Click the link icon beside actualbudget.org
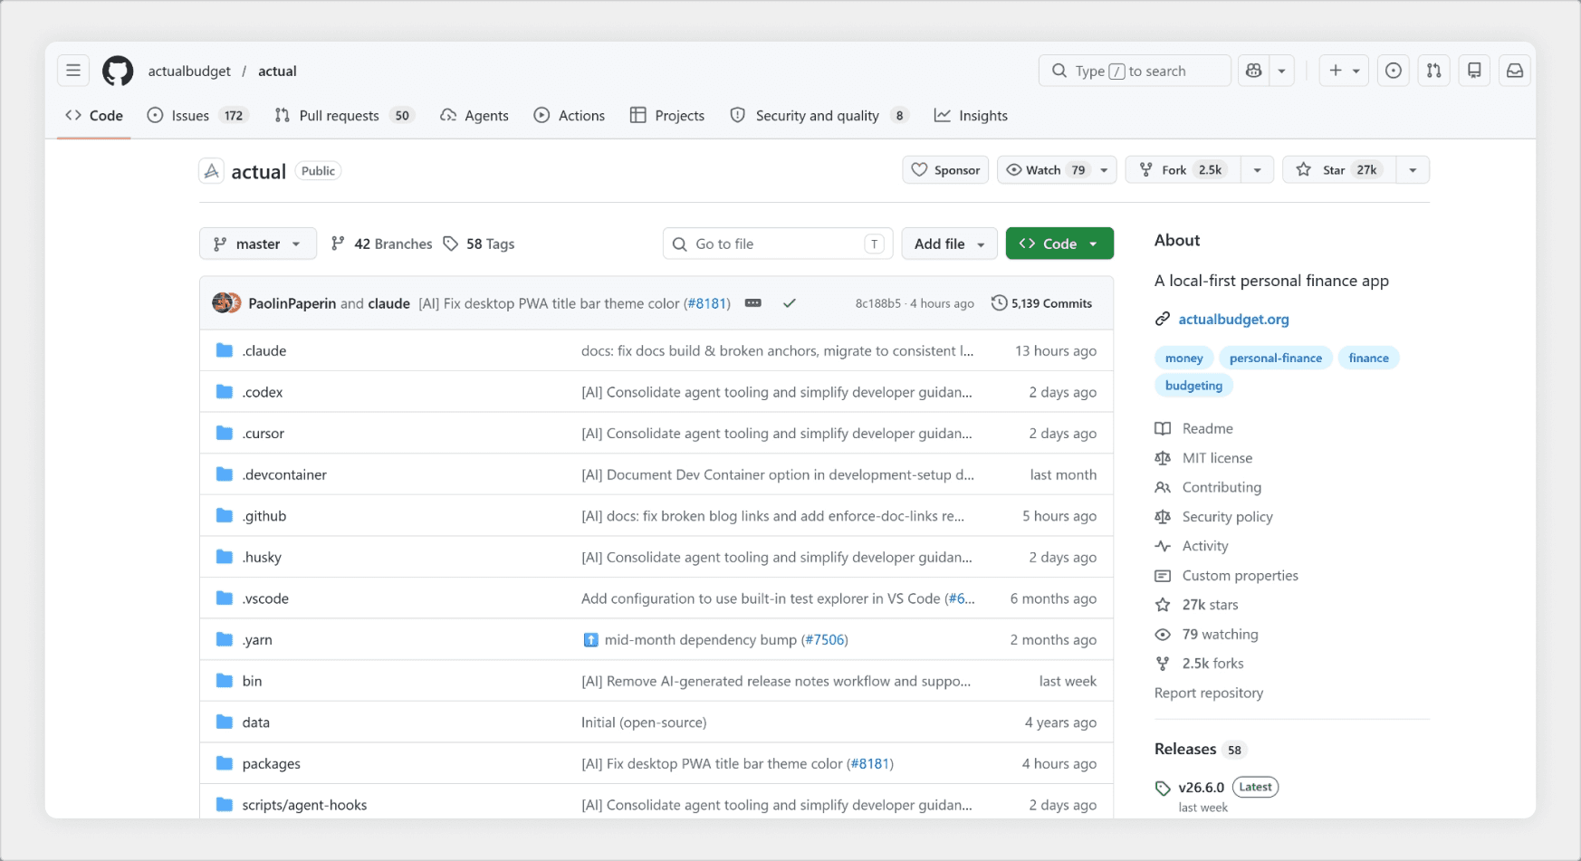Viewport: 1581px width, 861px height. click(1163, 319)
